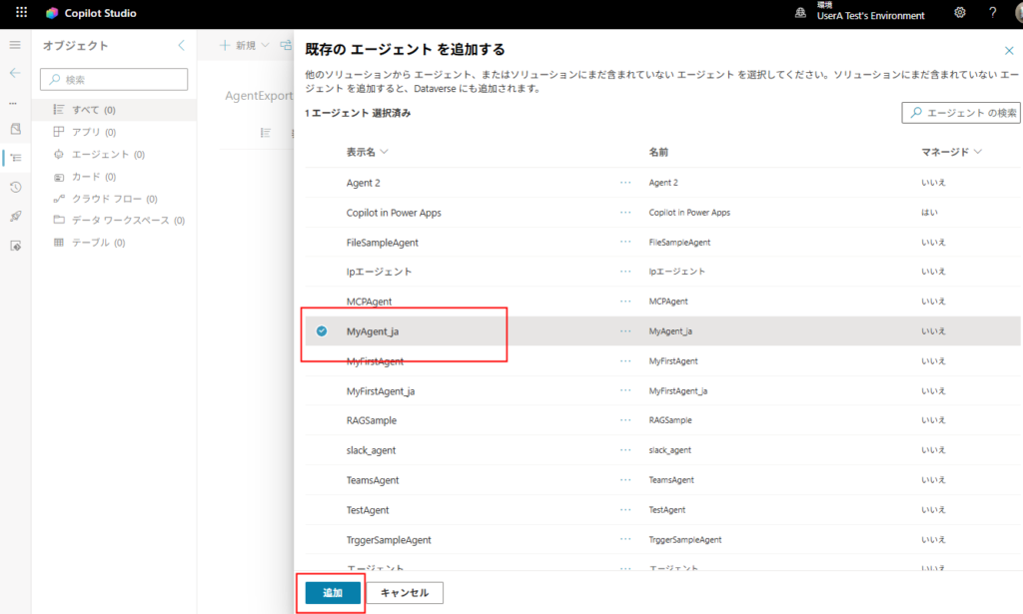Select エージェント in the object tree

click(x=100, y=155)
